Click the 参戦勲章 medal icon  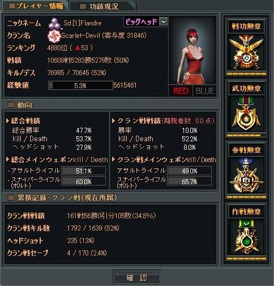(246, 175)
